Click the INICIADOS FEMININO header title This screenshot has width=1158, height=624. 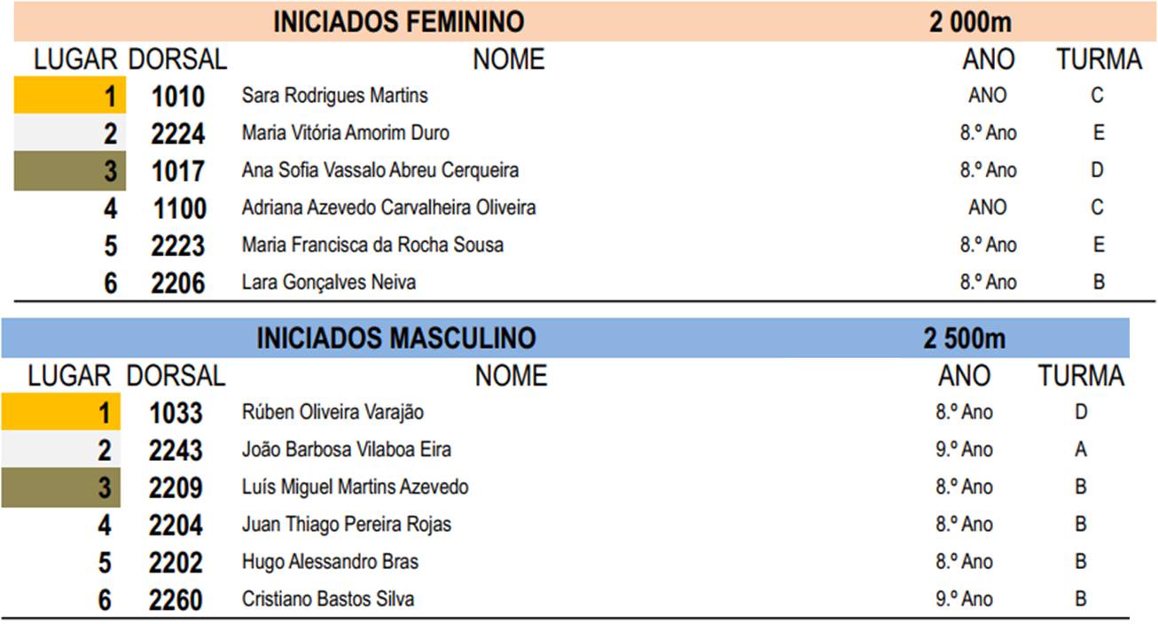[x=399, y=21]
